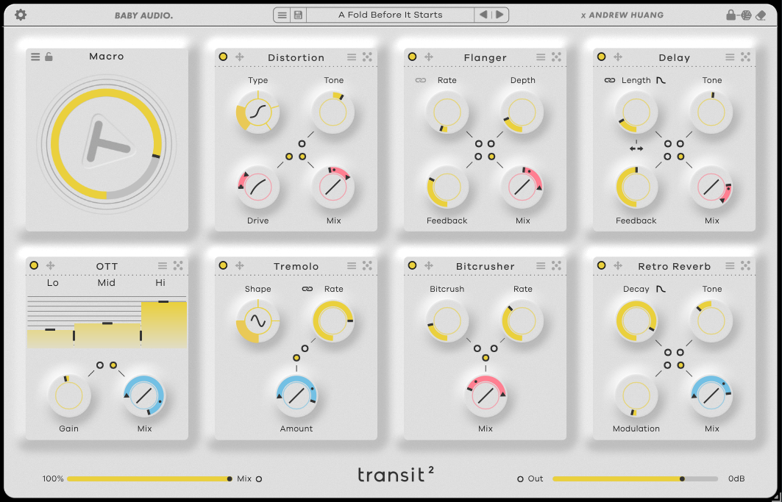
Task: Click the OTT module move handle
Action: (x=50, y=266)
